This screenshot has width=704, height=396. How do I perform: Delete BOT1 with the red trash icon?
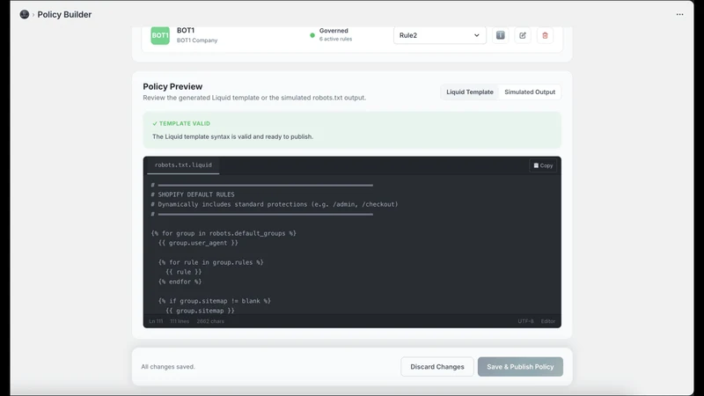(x=545, y=35)
